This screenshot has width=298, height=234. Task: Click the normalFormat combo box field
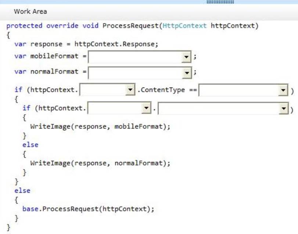tap(135, 73)
